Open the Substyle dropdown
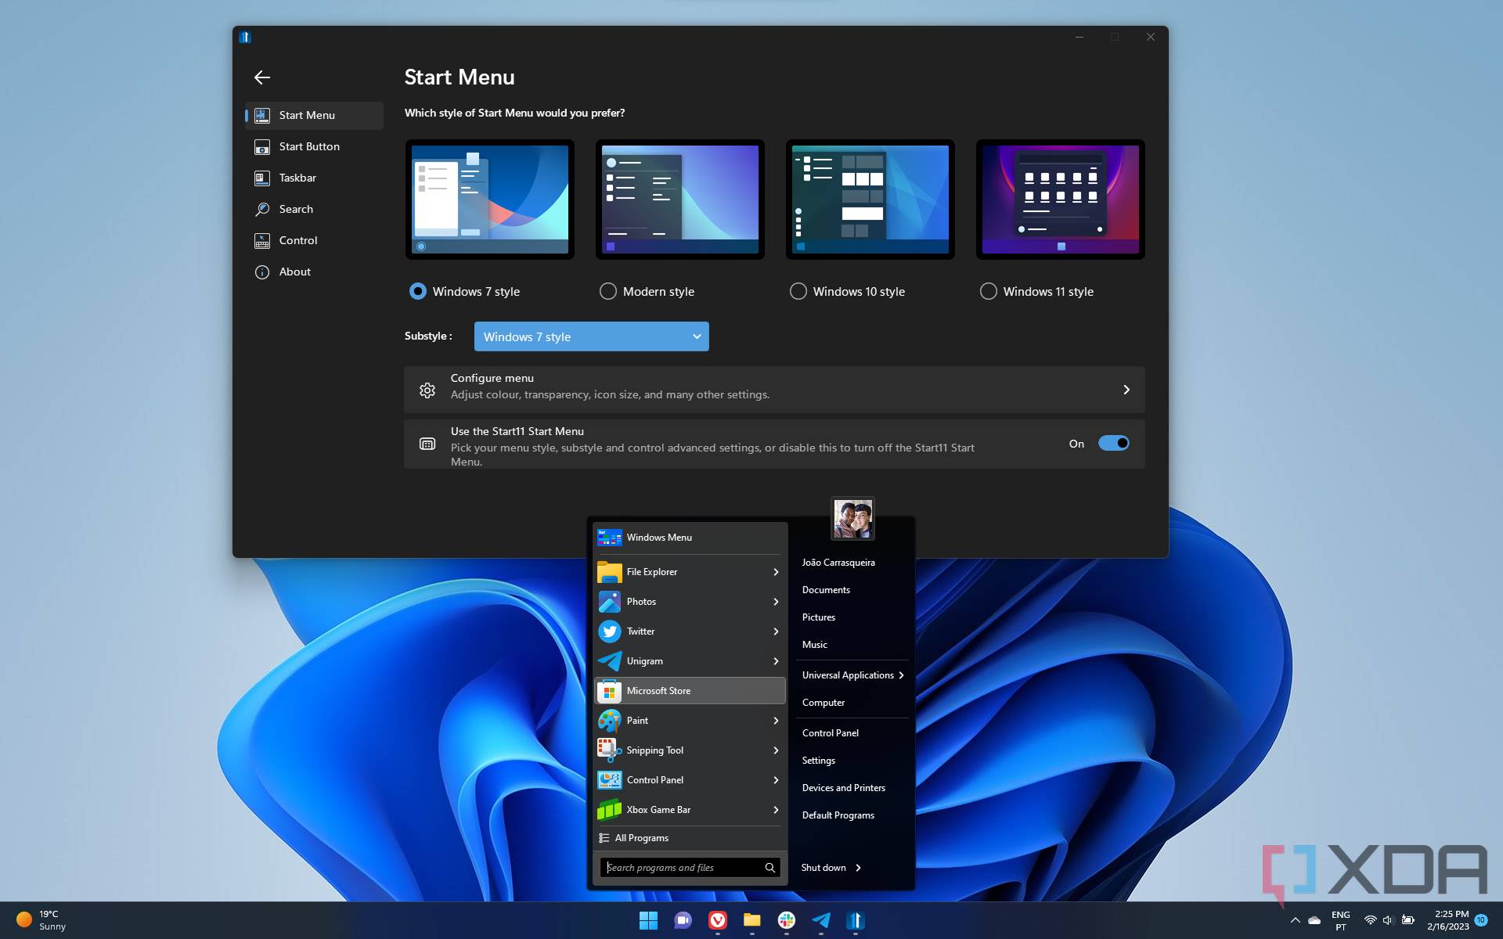This screenshot has height=939, width=1503. pos(592,336)
